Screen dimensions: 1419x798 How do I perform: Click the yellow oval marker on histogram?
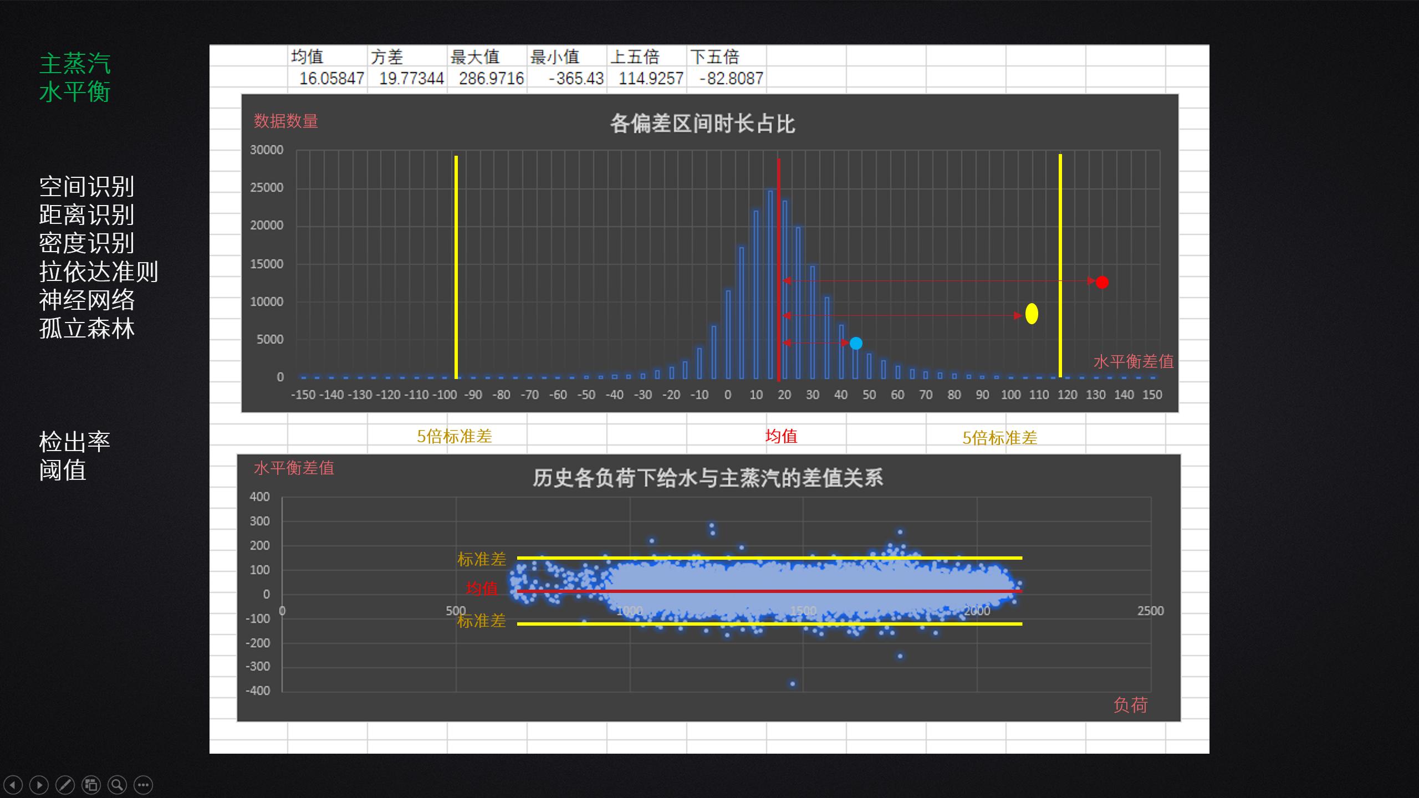(1032, 314)
